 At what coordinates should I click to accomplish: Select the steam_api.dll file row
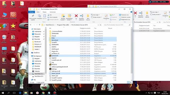(x=83, y=73)
